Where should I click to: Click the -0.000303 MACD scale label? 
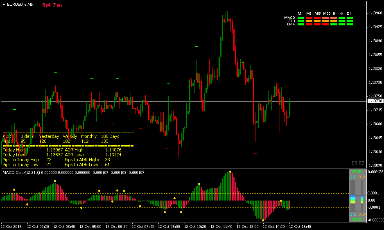375,220
